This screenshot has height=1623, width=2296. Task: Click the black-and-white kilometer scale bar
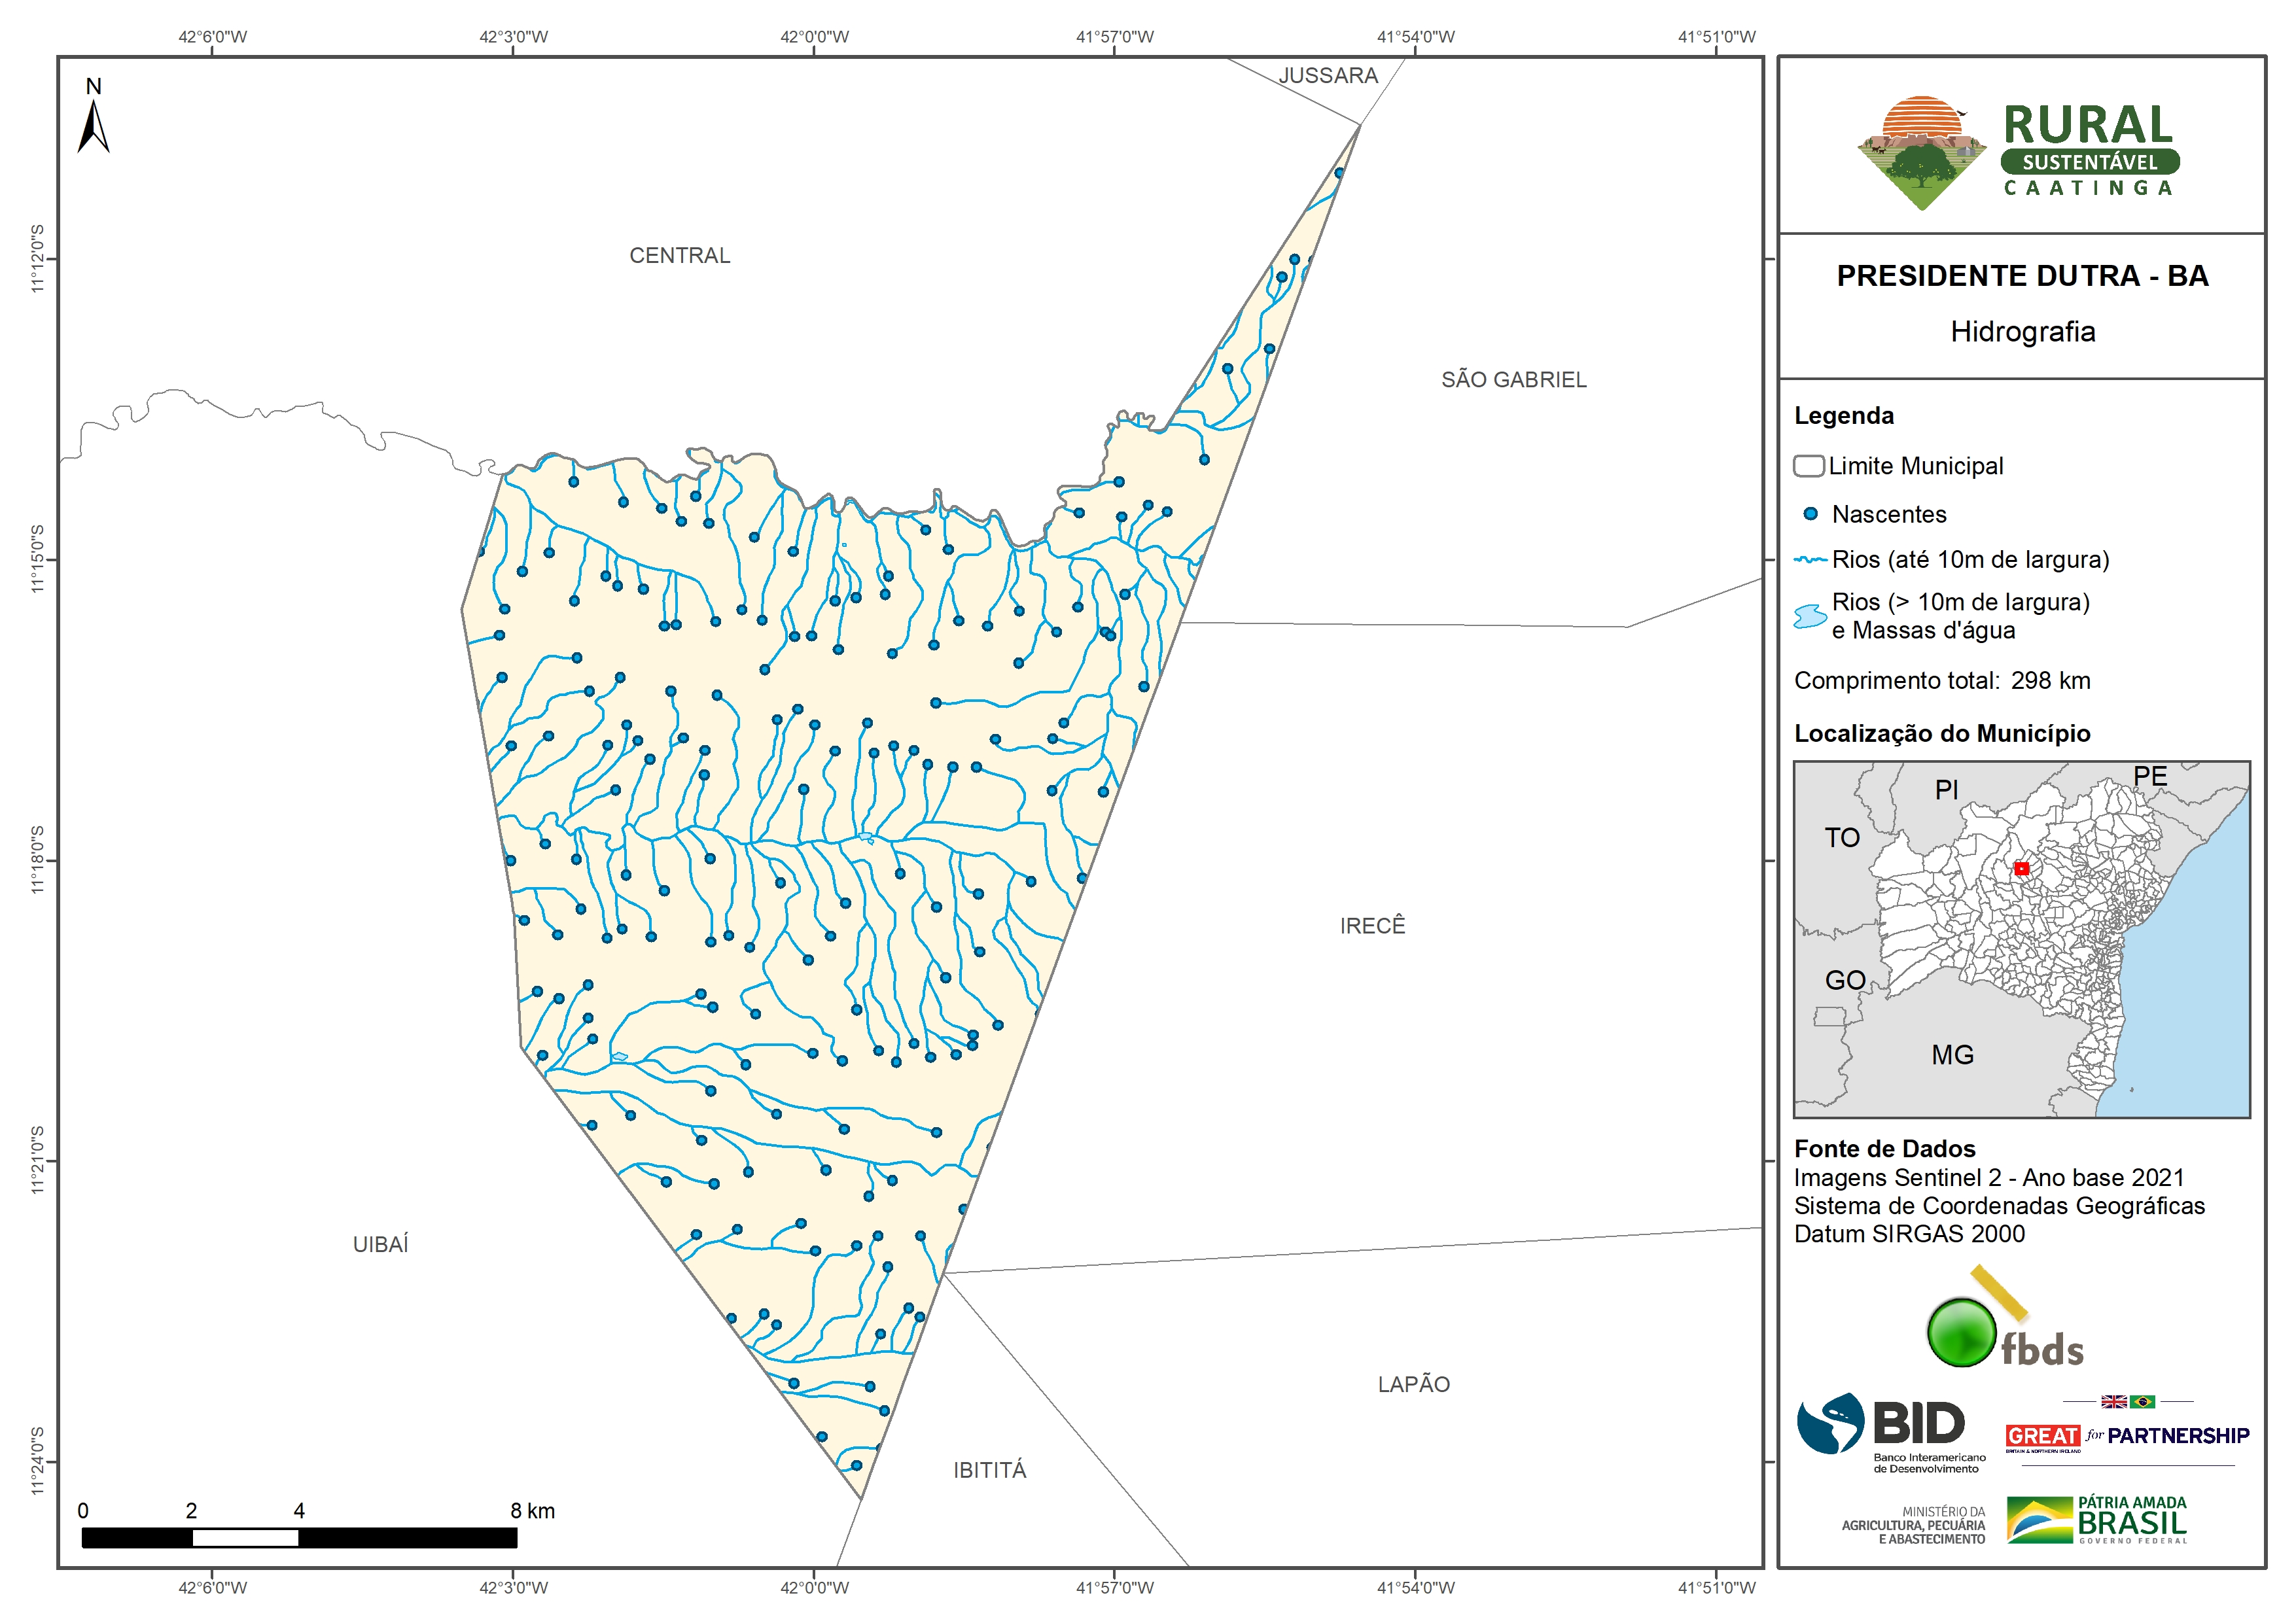pos(299,1537)
